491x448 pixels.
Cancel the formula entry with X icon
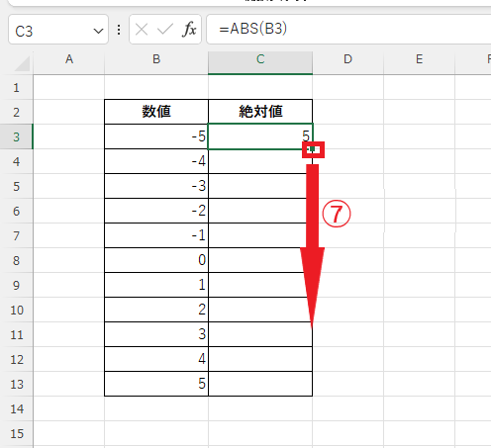[142, 30]
